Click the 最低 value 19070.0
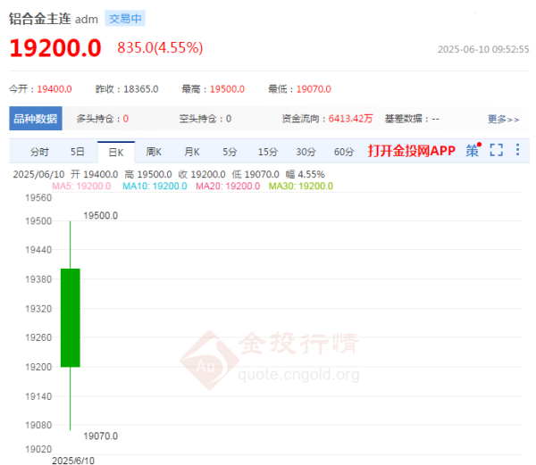The width and height of the screenshot is (536, 465). (x=314, y=89)
